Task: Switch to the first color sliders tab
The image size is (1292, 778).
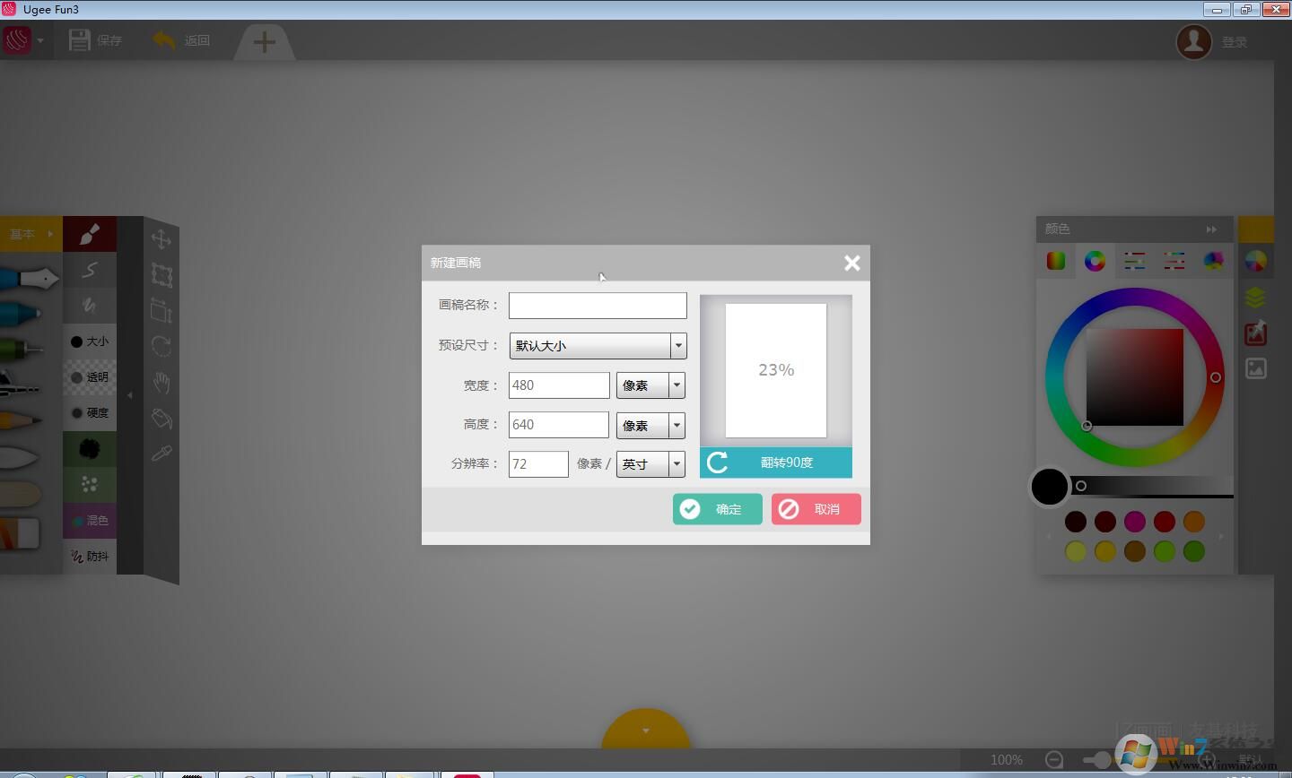Action: (1134, 261)
